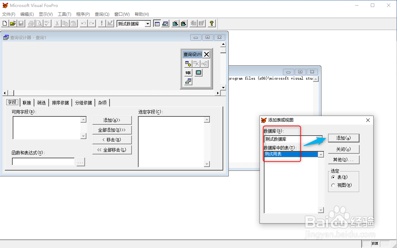Open expression builder with the ... button
Screen dimensions: 397x248
pyautogui.click(x=80, y=162)
